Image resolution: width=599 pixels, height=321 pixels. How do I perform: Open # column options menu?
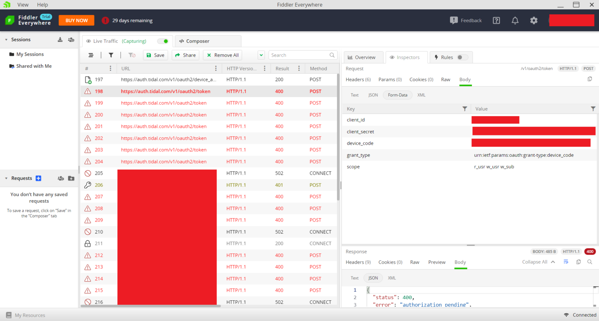pyautogui.click(x=110, y=68)
